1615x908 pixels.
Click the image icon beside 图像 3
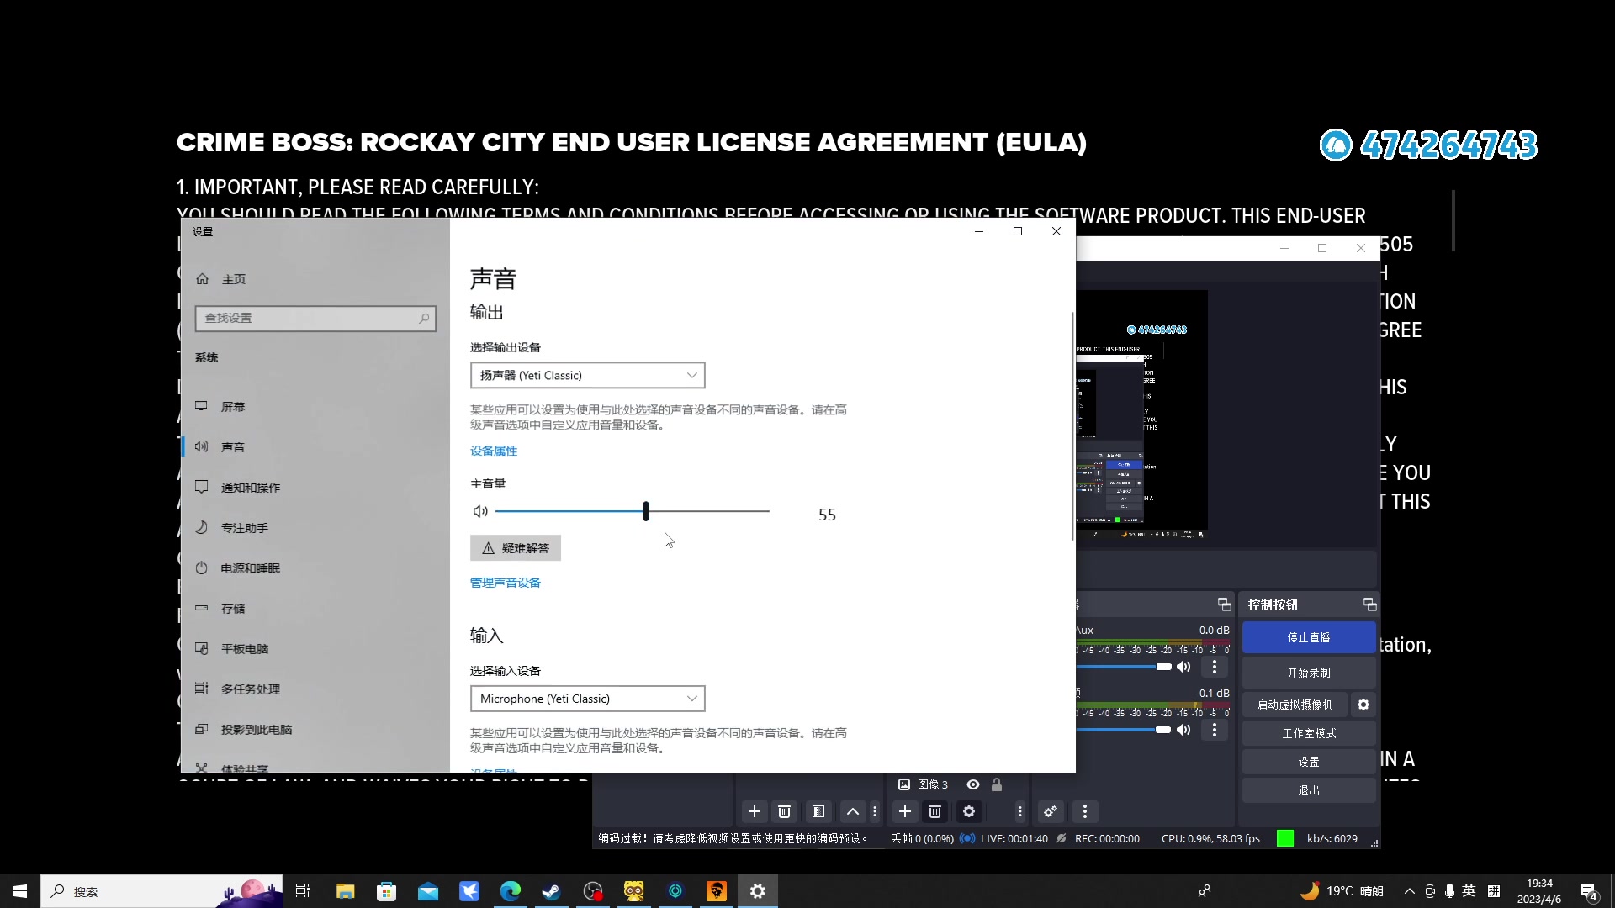(x=904, y=784)
